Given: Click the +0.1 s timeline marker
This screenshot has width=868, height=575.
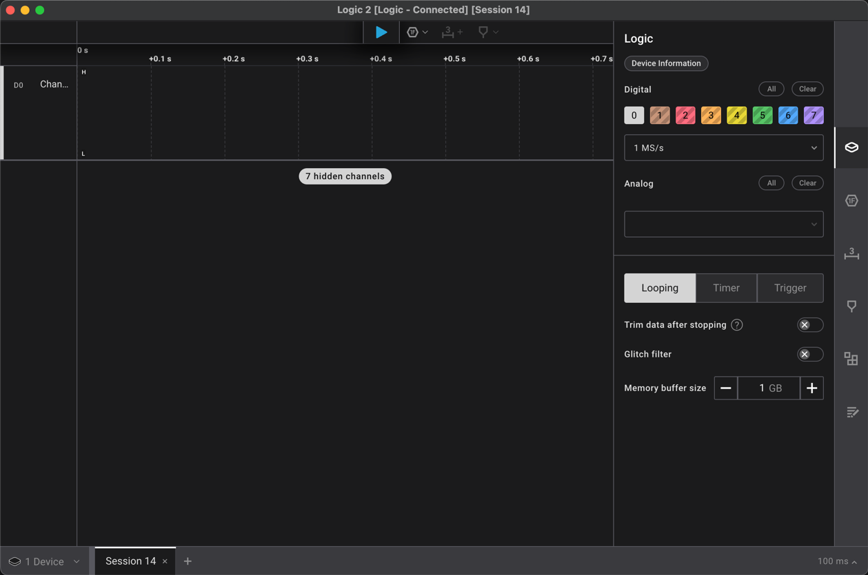Looking at the screenshot, I should (160, 59).
